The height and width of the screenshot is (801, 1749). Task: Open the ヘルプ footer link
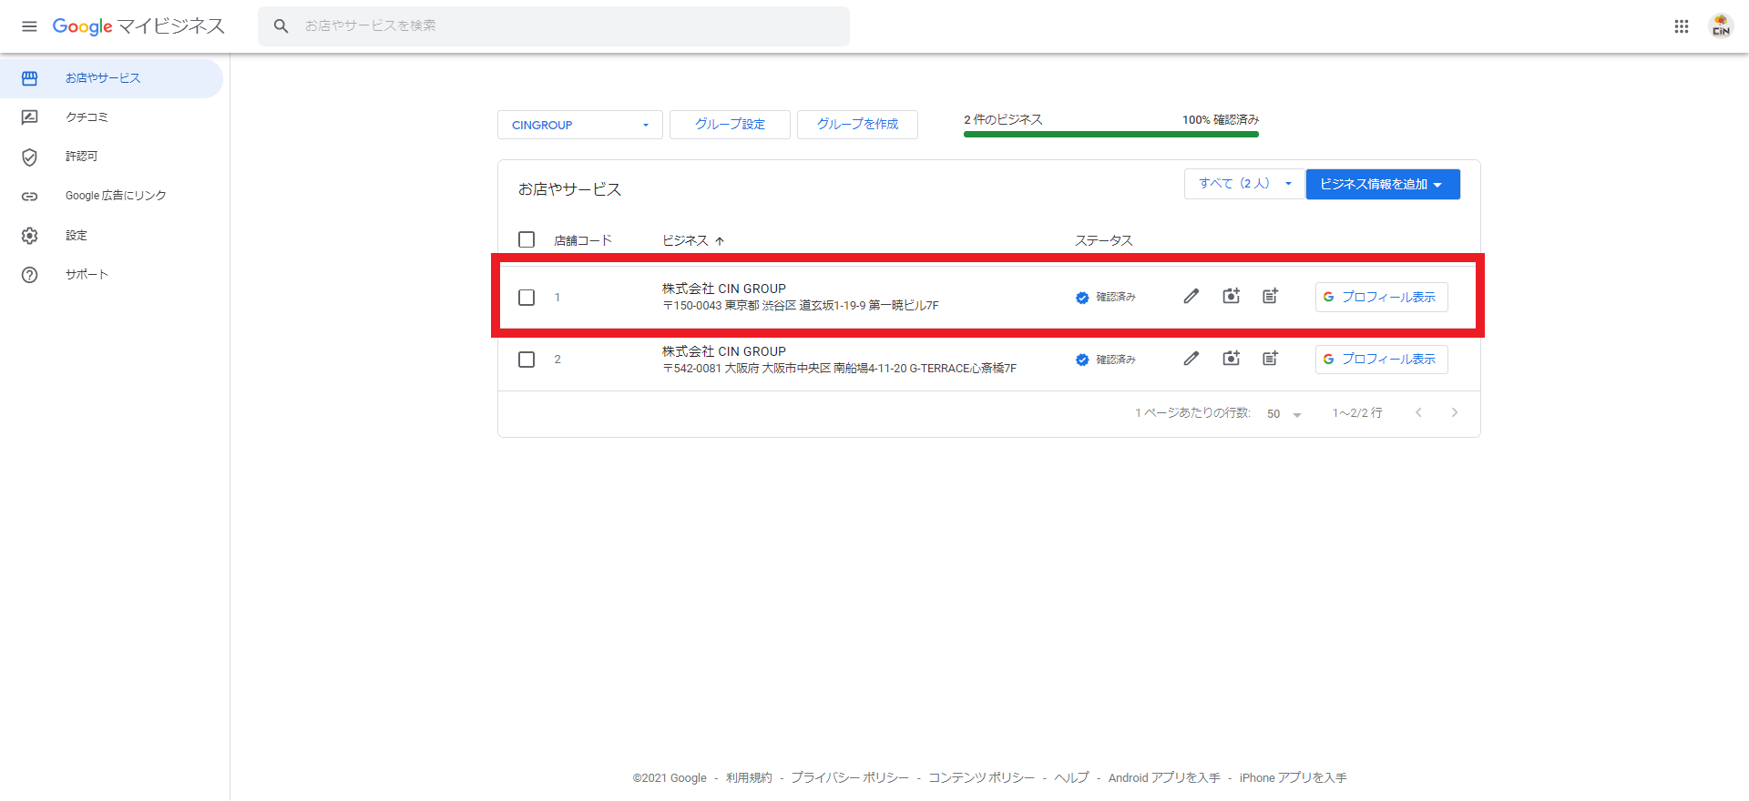click(x=1071, y=778)
